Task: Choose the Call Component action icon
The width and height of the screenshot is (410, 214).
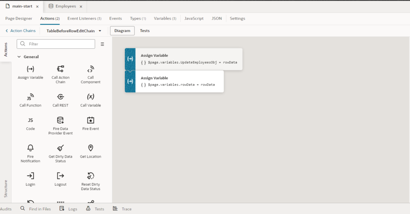Action: [90, 69]
